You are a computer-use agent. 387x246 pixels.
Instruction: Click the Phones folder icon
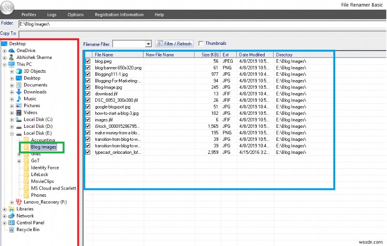click(x=27, y=195)
